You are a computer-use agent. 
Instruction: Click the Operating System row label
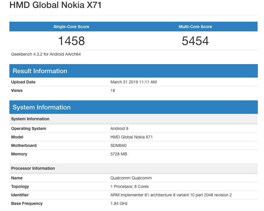pos(29,129)
